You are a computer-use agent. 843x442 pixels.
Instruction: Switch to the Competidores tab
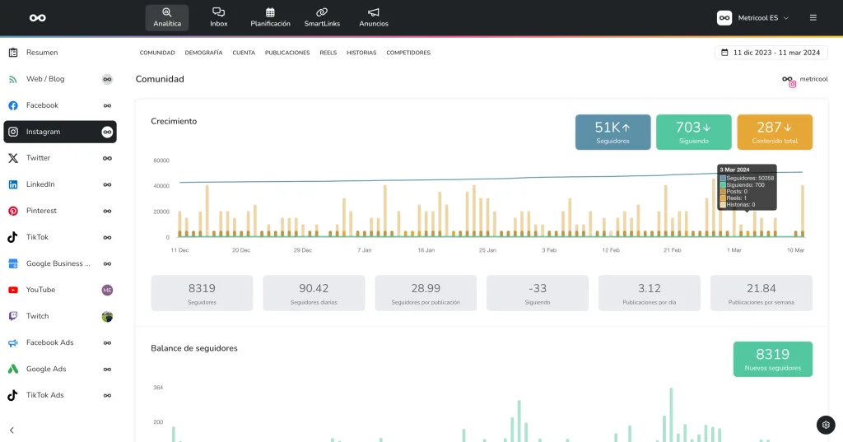[x=408, y=53]
